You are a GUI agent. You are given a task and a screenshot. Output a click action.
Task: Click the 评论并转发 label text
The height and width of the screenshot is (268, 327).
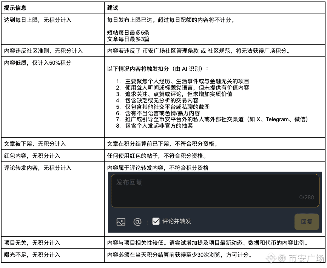click(176, 221)
